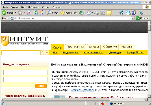Click the student login username field

[25, 72]
